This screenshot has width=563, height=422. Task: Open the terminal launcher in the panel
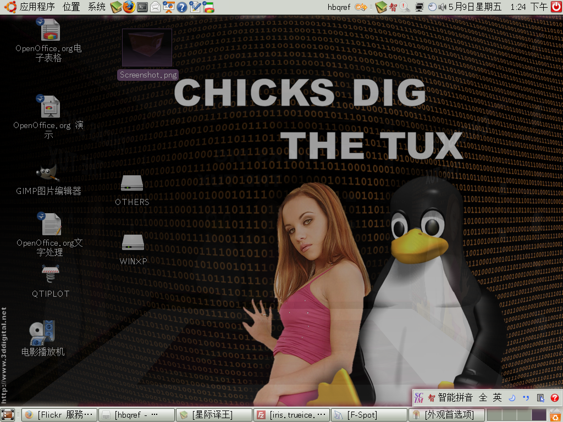(142, 7)
